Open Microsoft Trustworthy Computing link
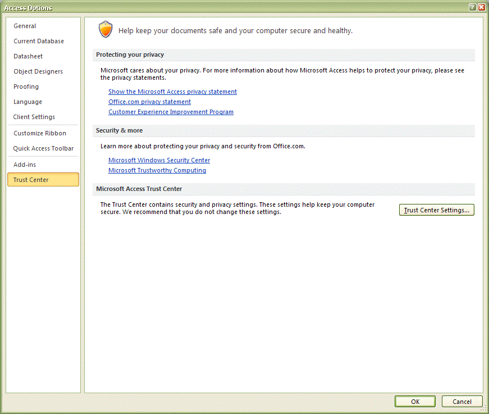The height and width of the screenshot is (414, 489). click(x=157, y=170)
